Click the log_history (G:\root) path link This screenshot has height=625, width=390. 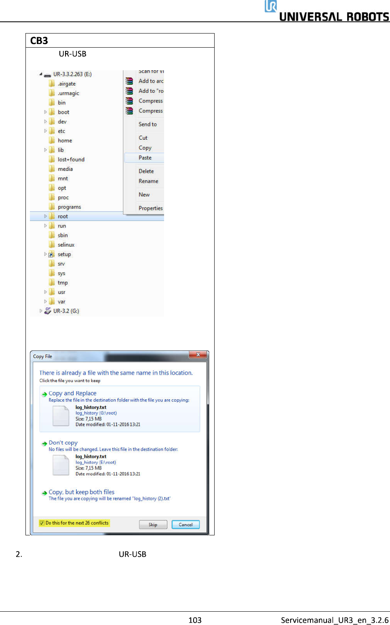point(96,413)
